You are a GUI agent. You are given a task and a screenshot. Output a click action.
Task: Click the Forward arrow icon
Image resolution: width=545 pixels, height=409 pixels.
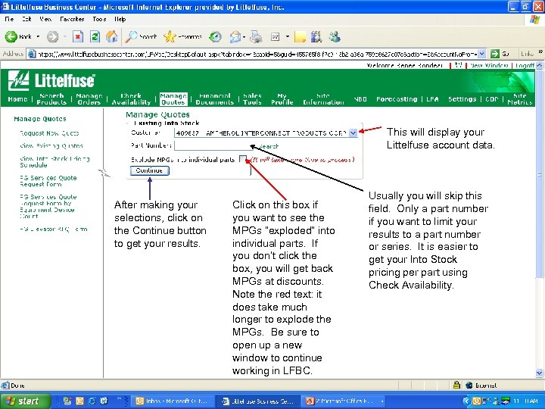pos(52,36)
